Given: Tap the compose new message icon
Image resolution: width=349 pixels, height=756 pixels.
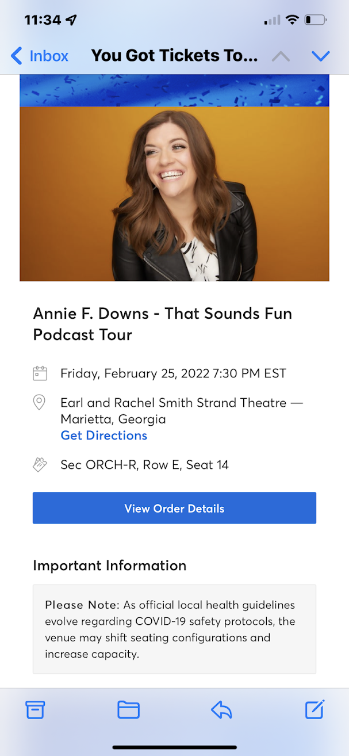Looking at the screenshot, I should tap(315, 709).
